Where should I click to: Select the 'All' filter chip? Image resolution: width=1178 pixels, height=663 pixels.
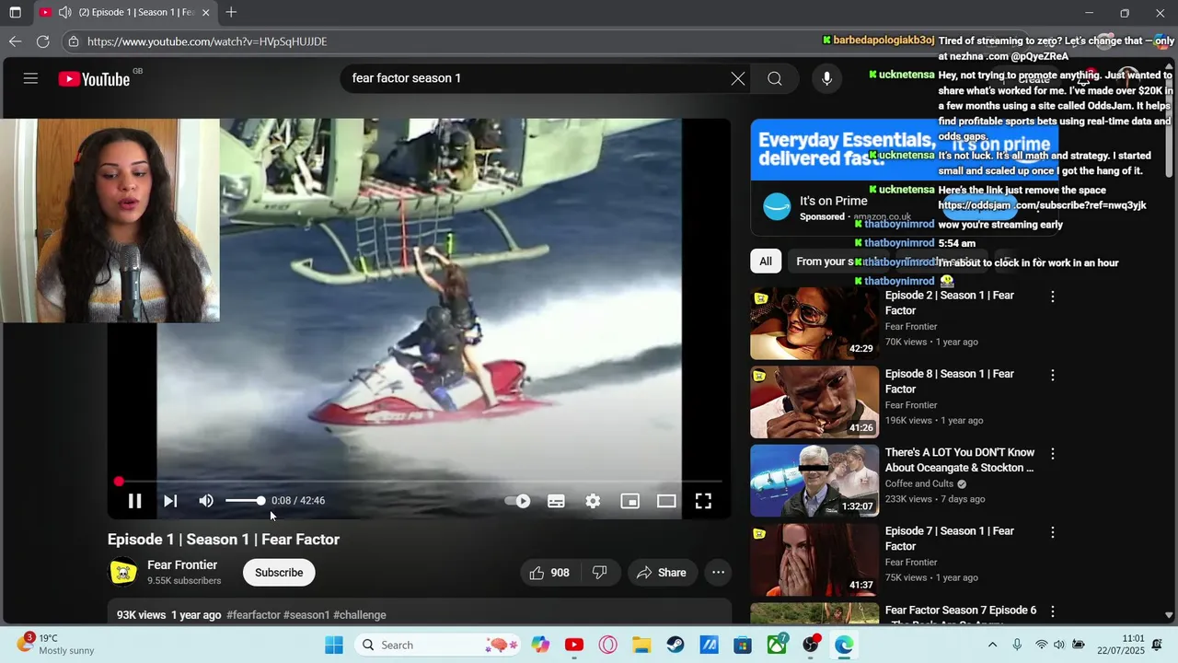click(766, 262)
